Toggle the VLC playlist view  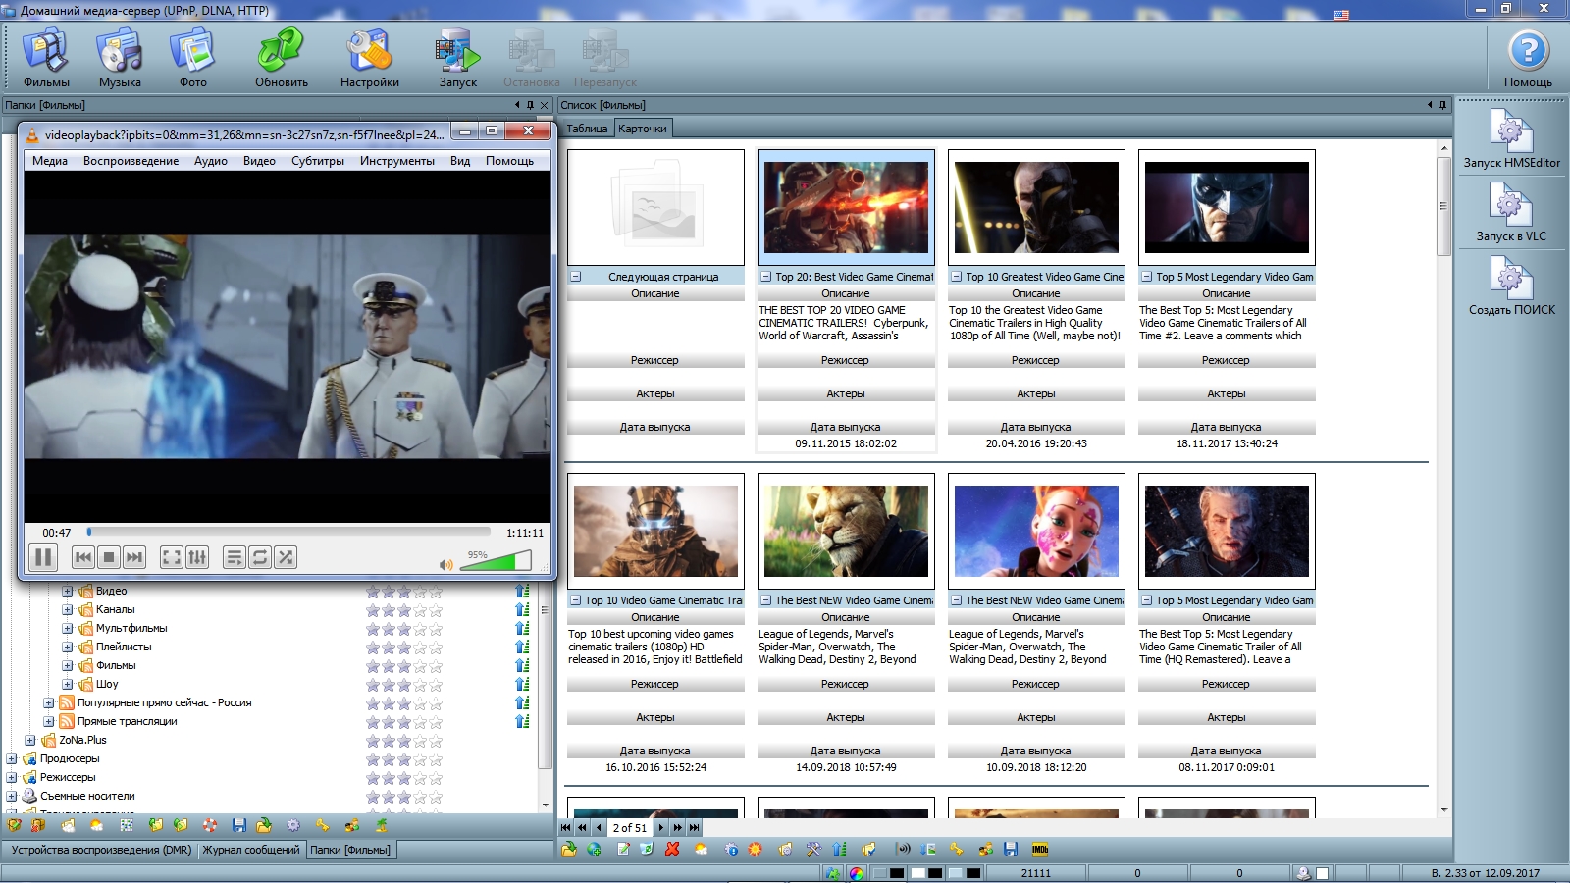tap(235, 557)
